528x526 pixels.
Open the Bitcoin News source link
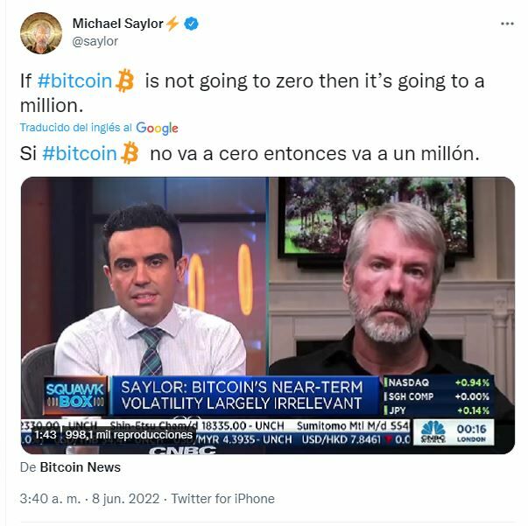(81, 467)
